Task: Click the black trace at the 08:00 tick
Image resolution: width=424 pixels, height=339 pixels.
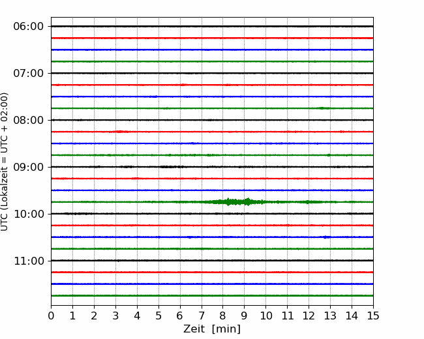Action: tap(212, 120)
